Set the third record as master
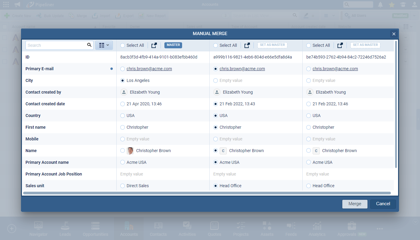This screenshot has width=420, height=240. 365,45
